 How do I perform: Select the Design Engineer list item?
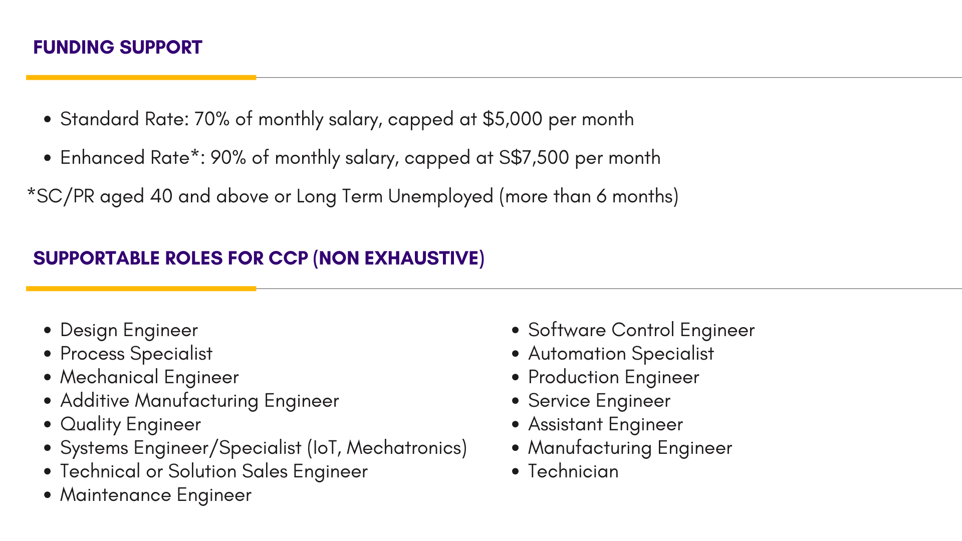(x=129, y=330)
